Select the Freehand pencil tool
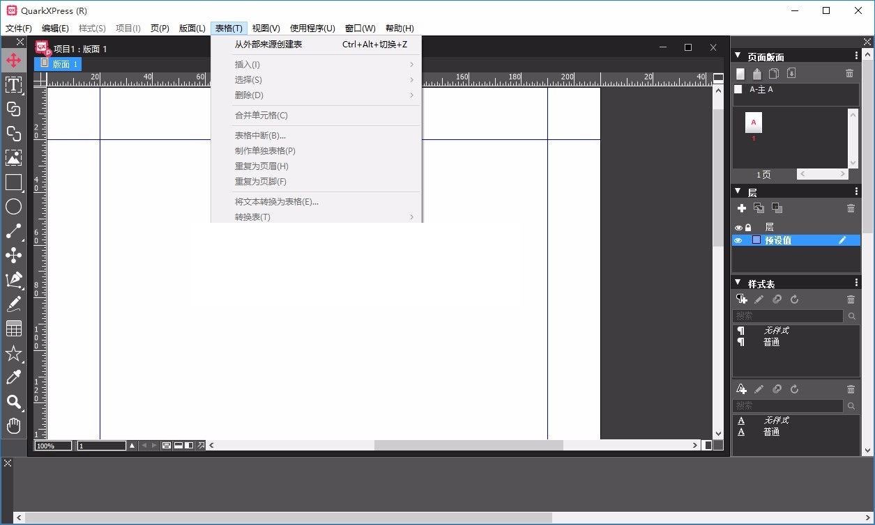This screenshot has height=525, width=875. [x=13, y=304]
